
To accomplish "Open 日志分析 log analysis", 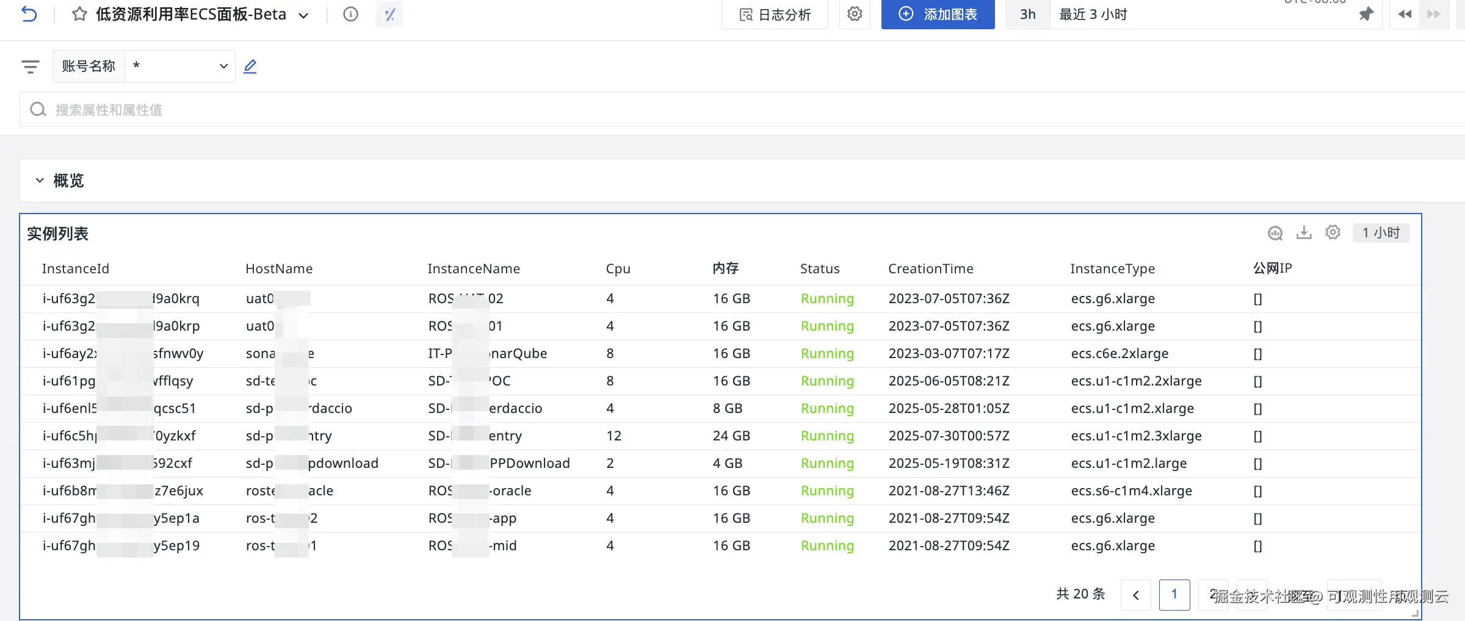I will point(775,15).
